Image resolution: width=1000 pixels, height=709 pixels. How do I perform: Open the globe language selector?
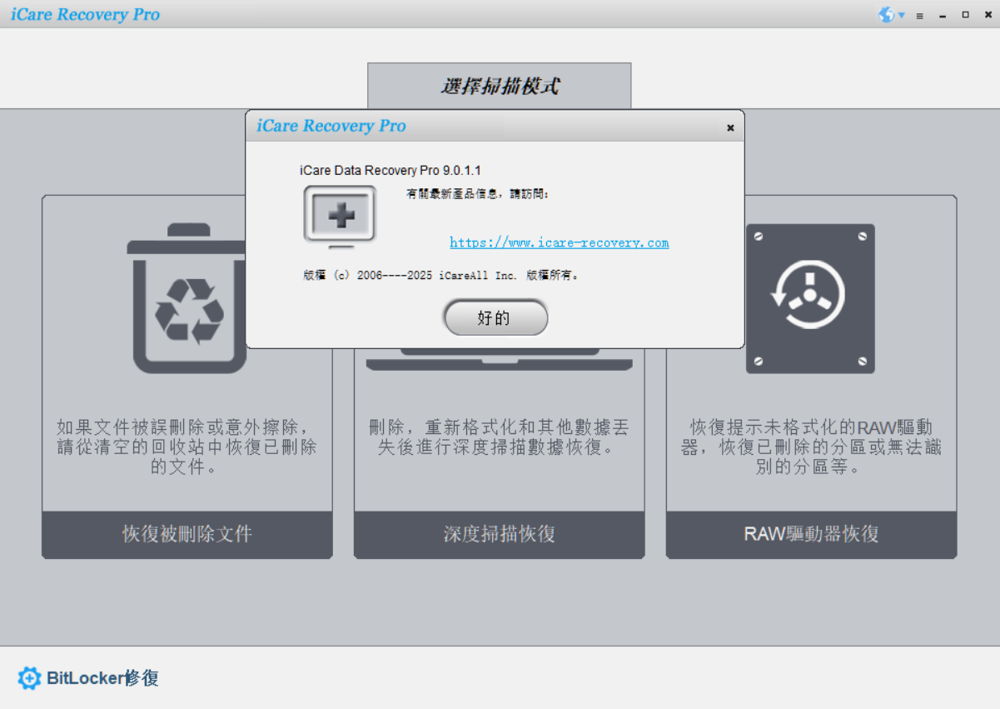coord(891,15)
